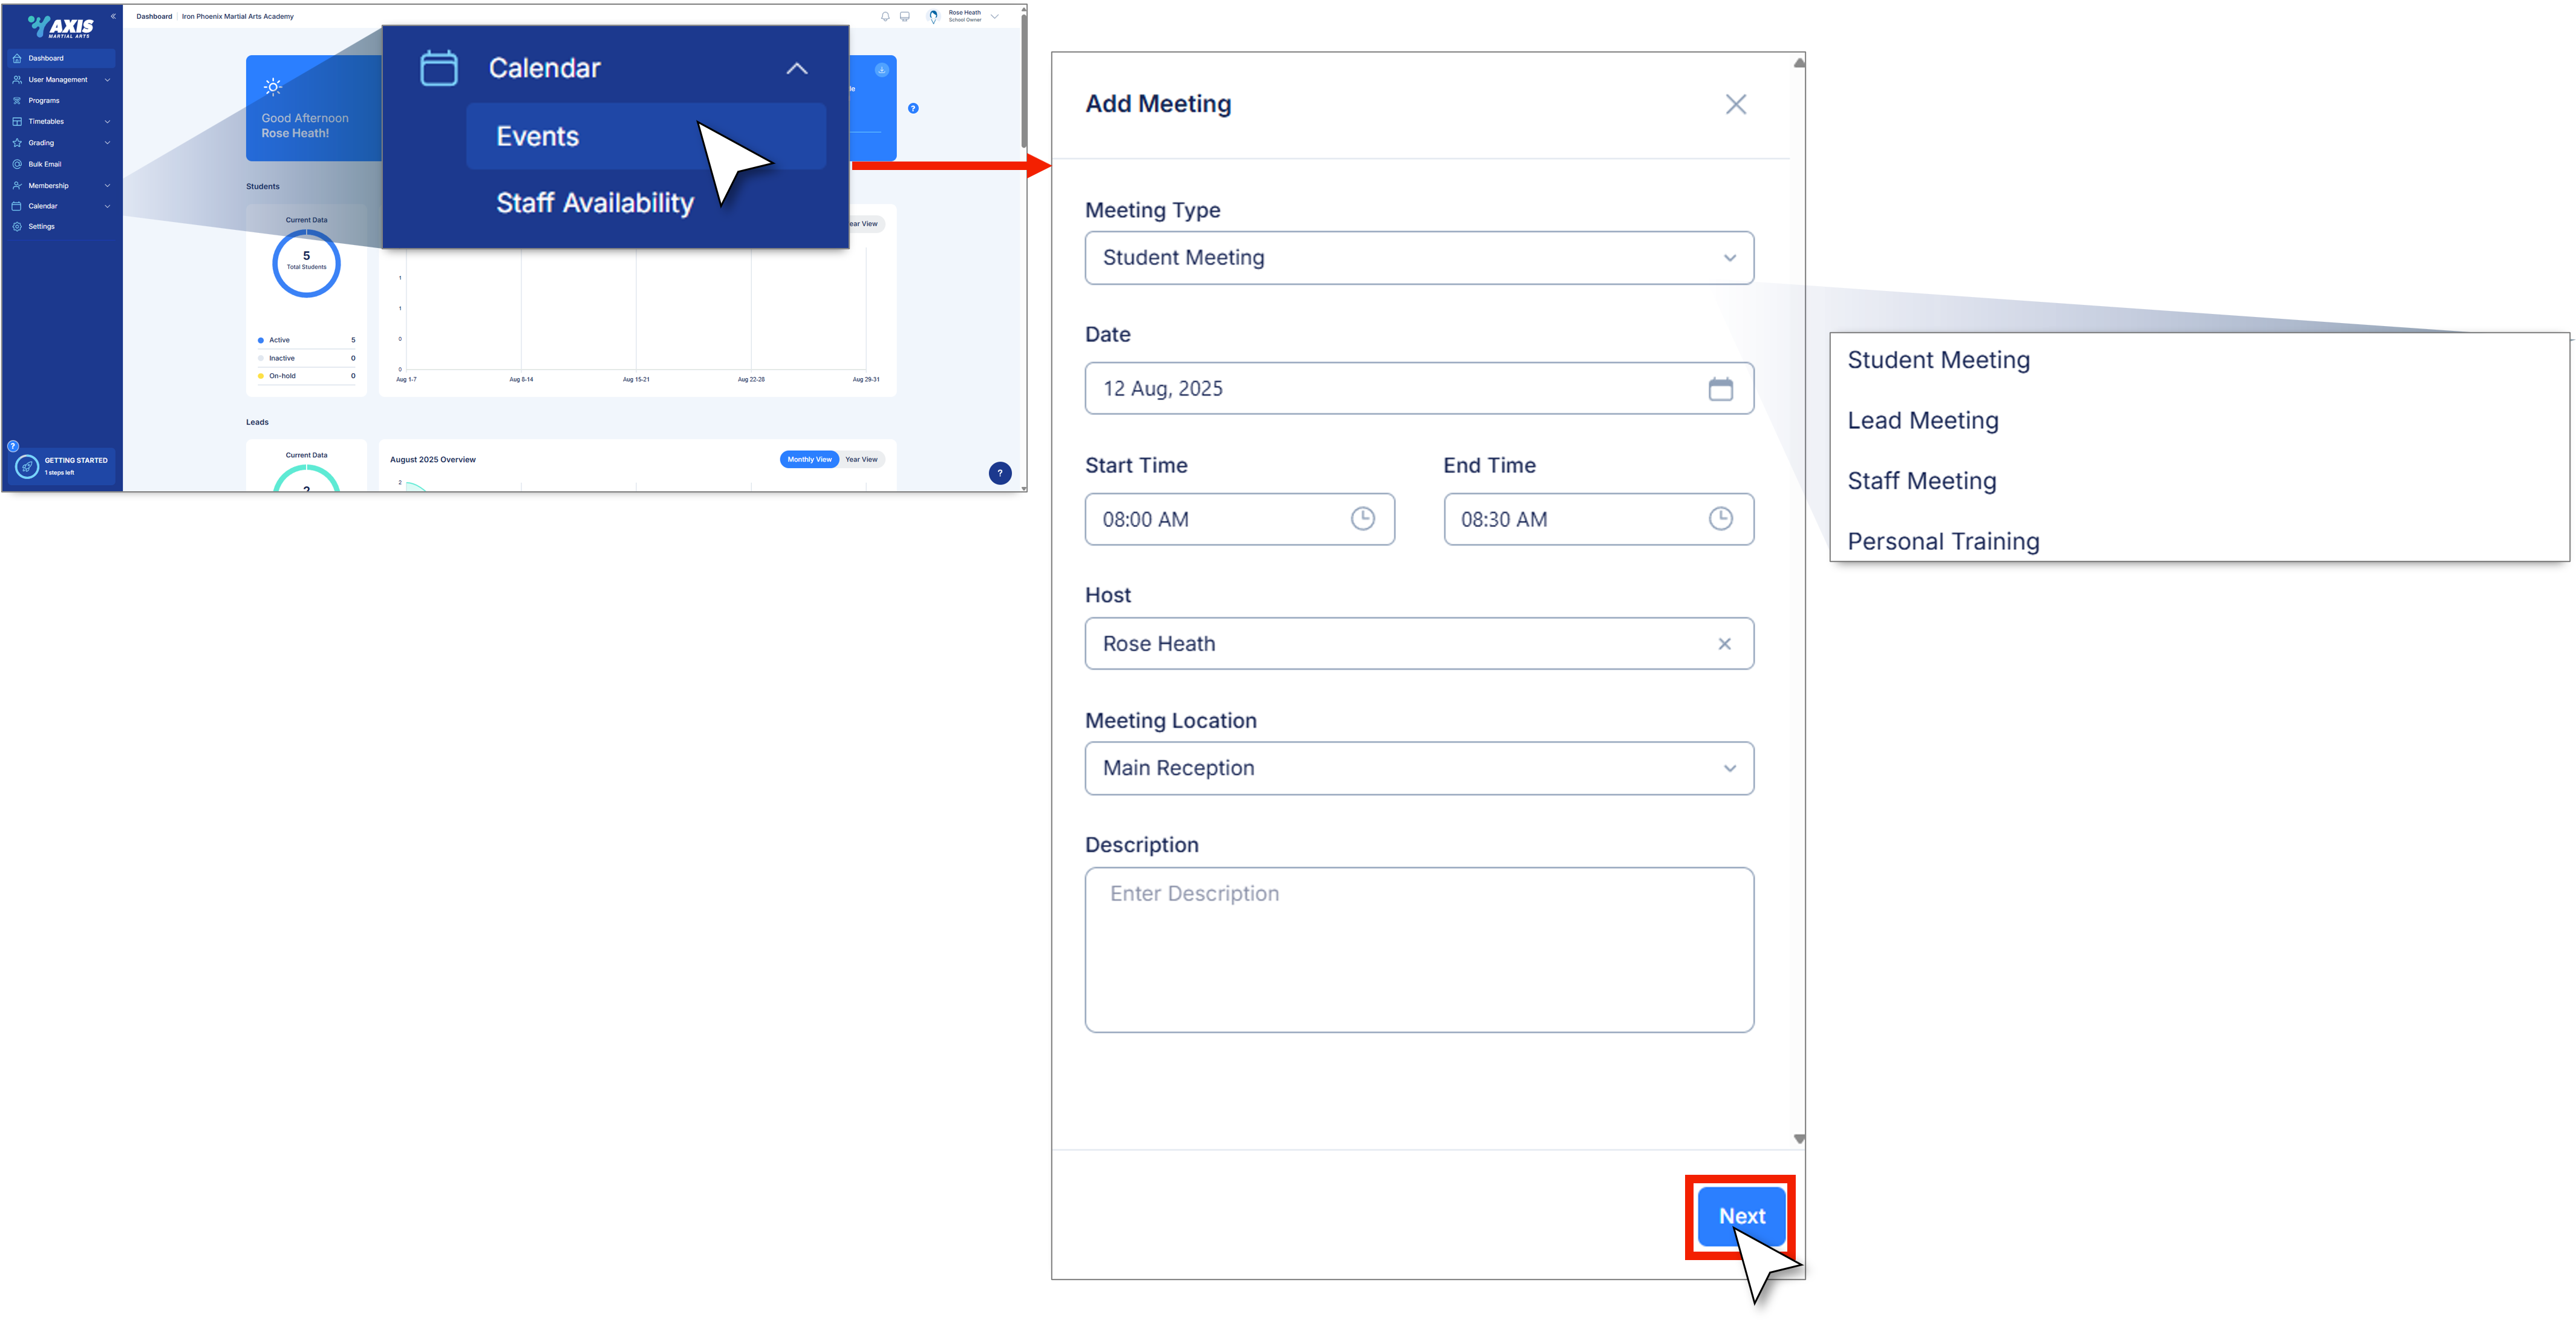
Task: Click the Getting Started rocket icon
Action: pos(27,467)
